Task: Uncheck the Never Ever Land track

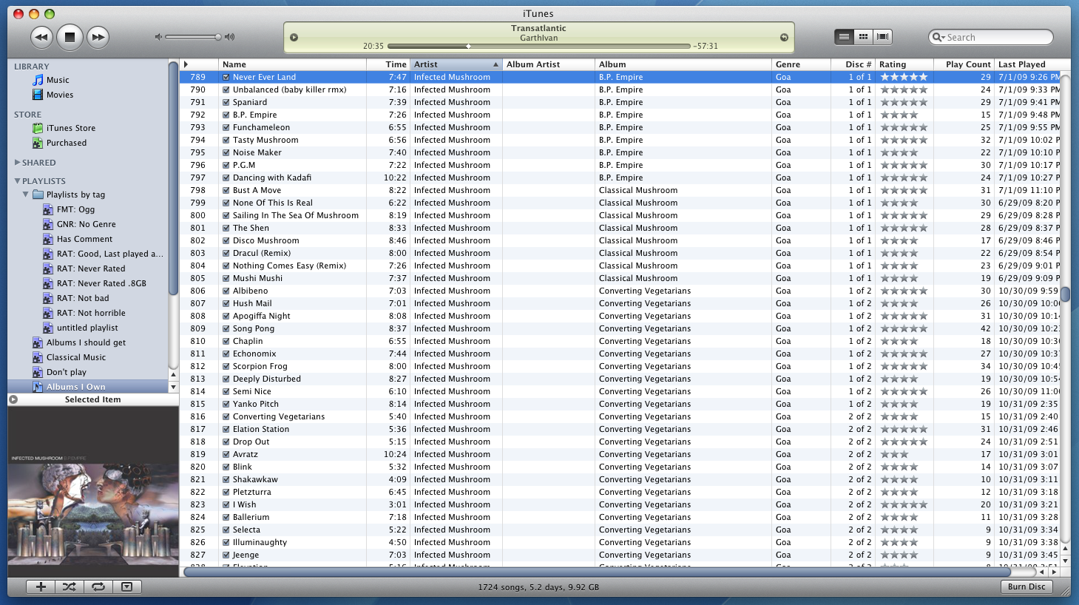Action: tap(226, 77)
